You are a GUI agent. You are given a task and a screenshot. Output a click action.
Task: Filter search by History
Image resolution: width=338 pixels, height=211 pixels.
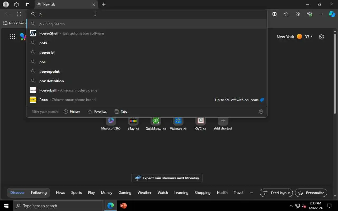(72, 112)
